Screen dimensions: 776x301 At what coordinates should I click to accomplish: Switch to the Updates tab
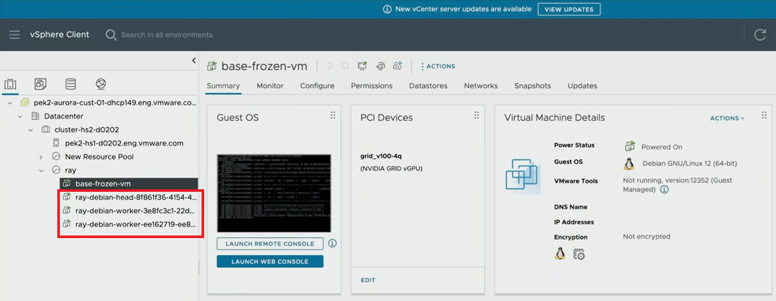click(582, 86)
